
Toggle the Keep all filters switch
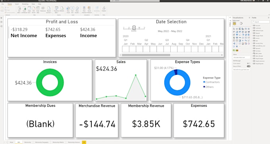coord(249,66)
